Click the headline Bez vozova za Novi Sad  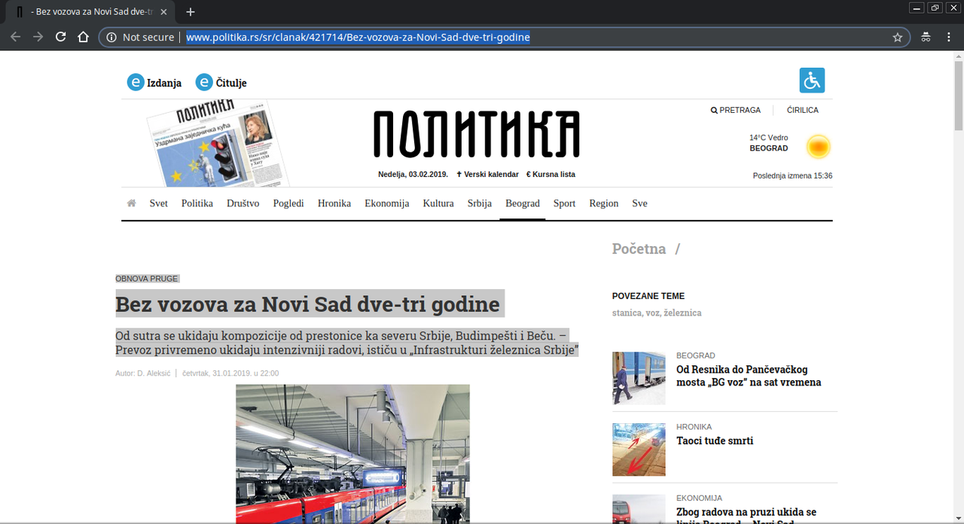click(x=307, y=304)
